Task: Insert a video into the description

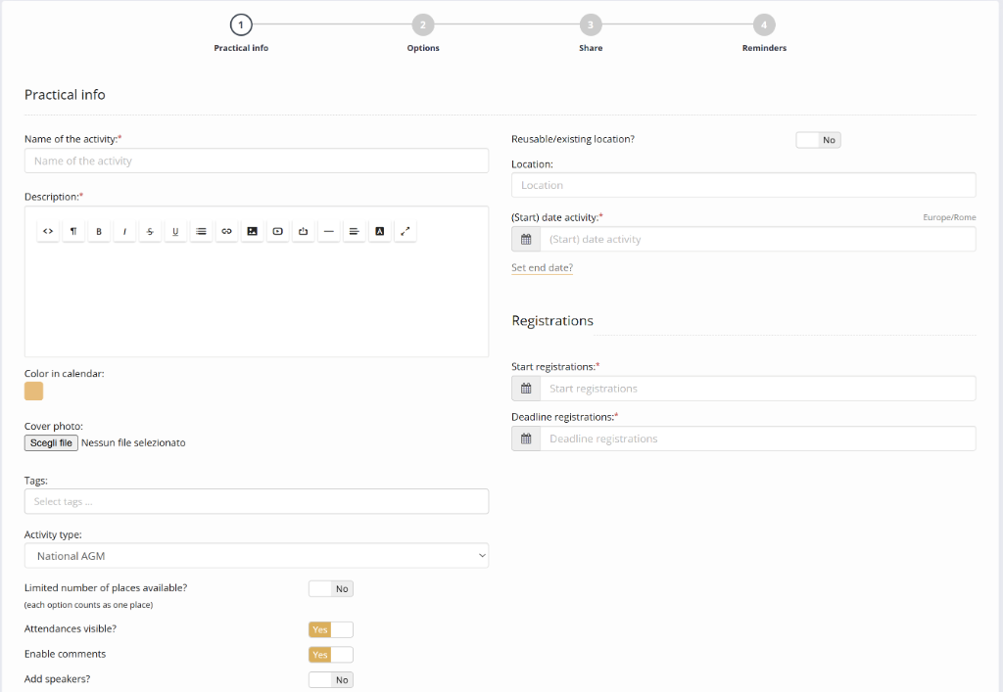Action: 278,231
